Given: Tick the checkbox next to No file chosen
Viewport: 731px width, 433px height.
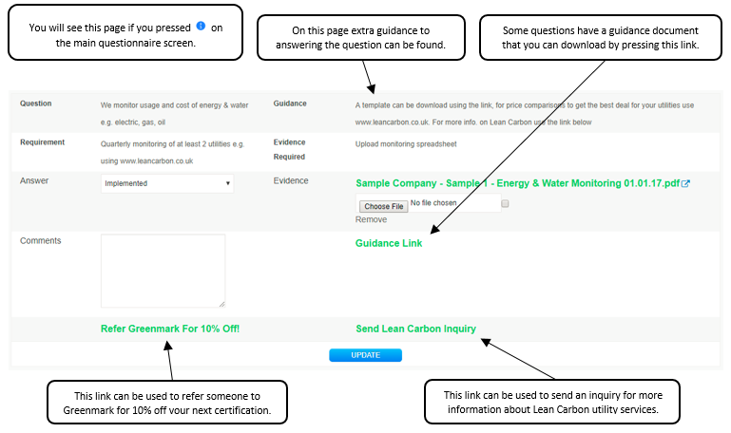Looking at the screenshot, I should pyautogui.click(x=506, y=204).
